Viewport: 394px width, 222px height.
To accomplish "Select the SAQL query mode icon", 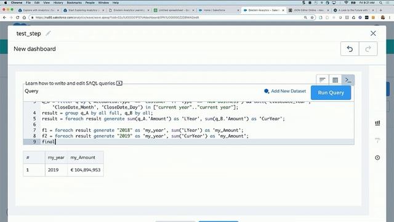I will [x=348, y=80].
